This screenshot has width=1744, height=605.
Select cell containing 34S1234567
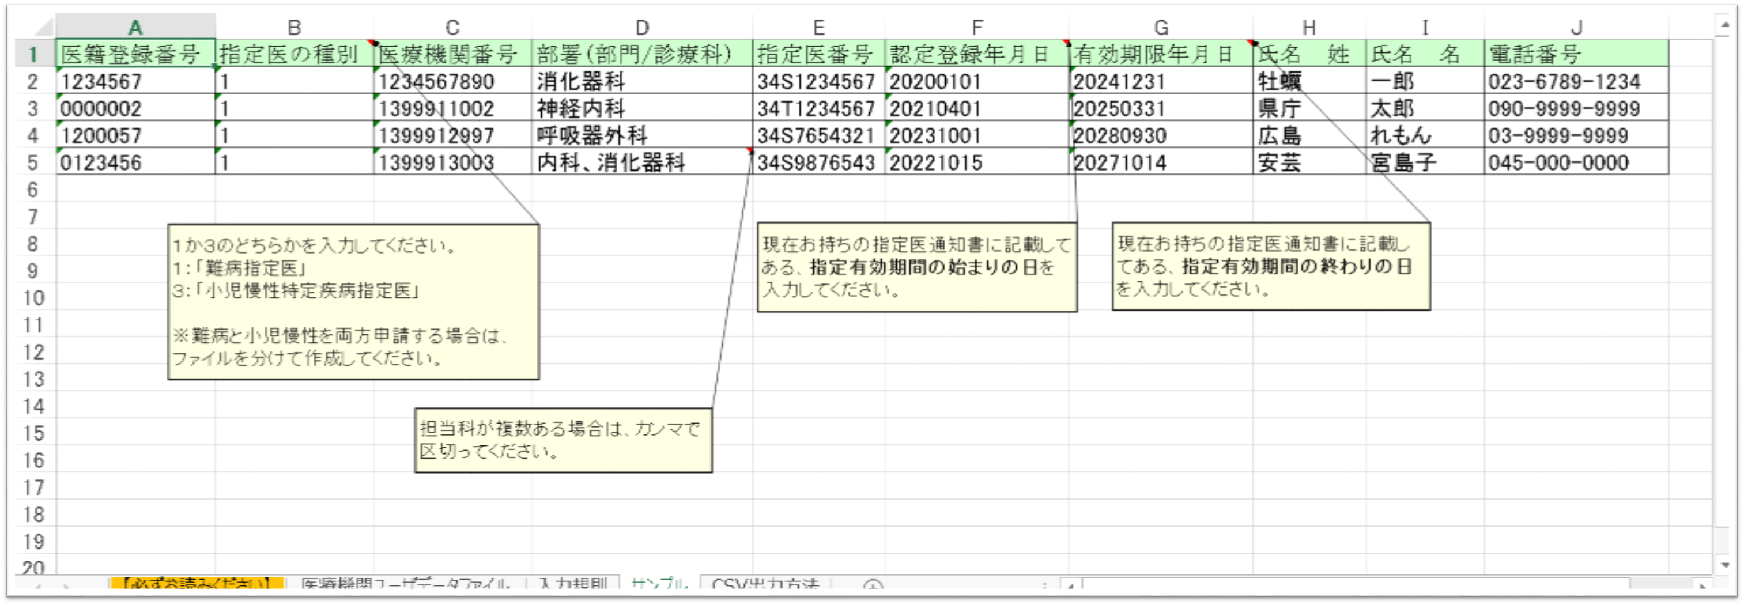click(818, 81)
